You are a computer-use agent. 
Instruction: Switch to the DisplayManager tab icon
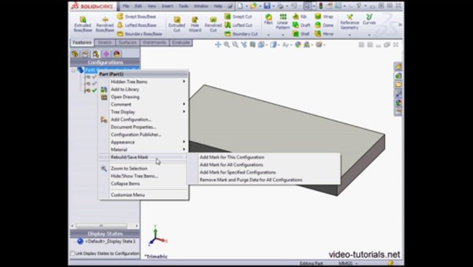tap(117, 54)
